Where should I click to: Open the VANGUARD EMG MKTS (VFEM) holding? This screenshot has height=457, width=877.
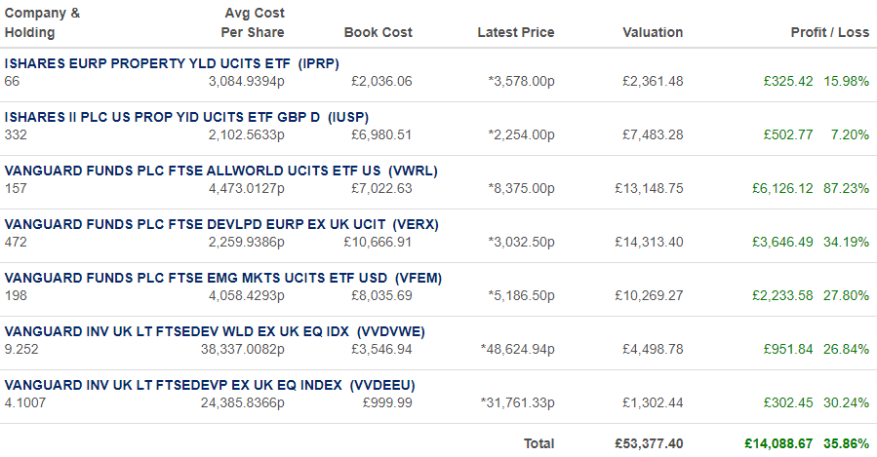[x=223, y=279]
